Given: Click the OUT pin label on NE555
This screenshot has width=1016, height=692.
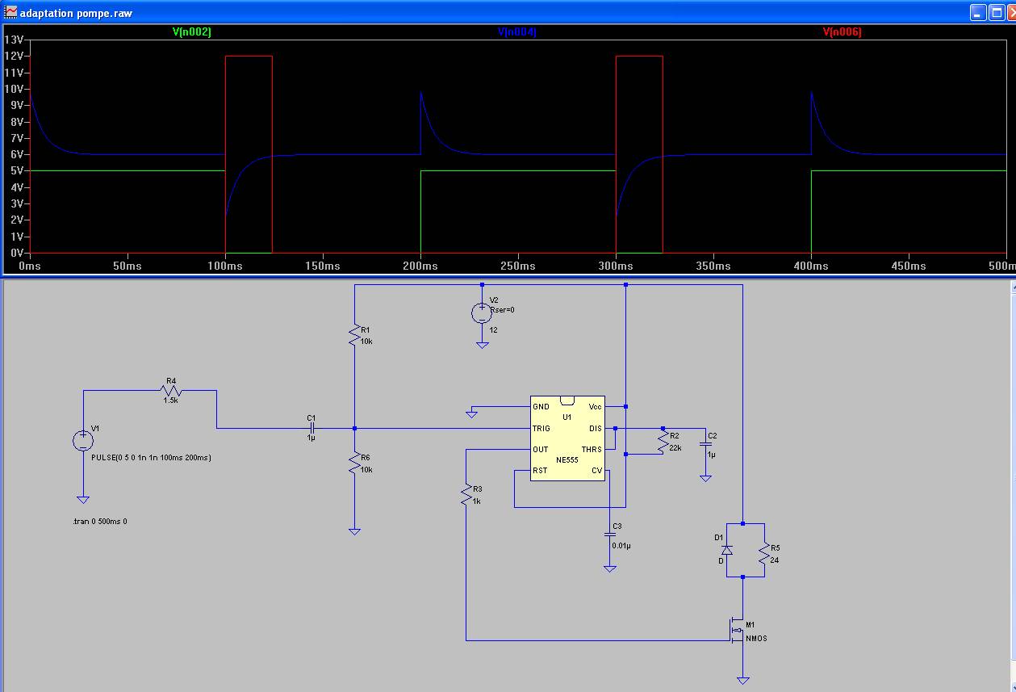Looking at the screenshot, I should click(x=541, y=450).
